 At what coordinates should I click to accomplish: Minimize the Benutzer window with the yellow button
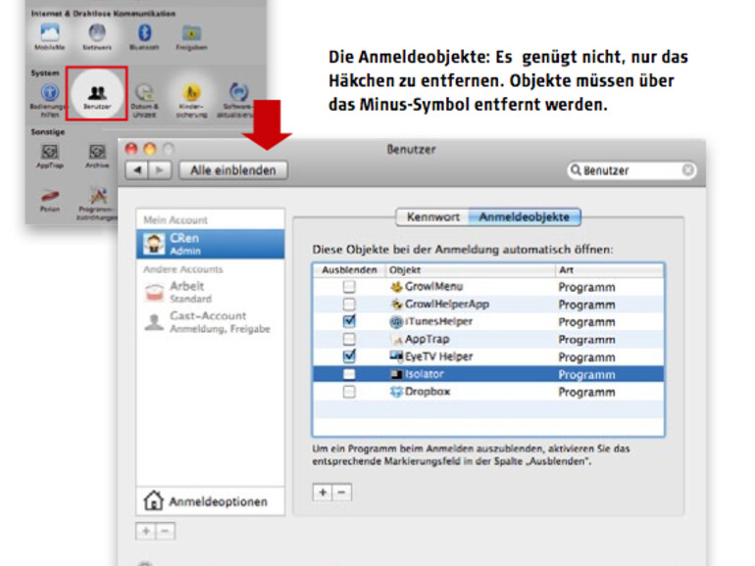click(150, 149)
